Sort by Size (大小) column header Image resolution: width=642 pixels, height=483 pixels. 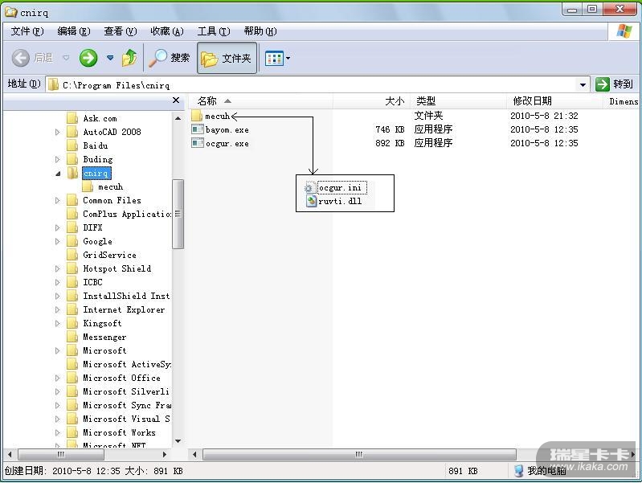371,100
